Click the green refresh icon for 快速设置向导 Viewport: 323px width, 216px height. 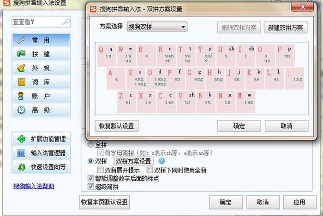21,167
